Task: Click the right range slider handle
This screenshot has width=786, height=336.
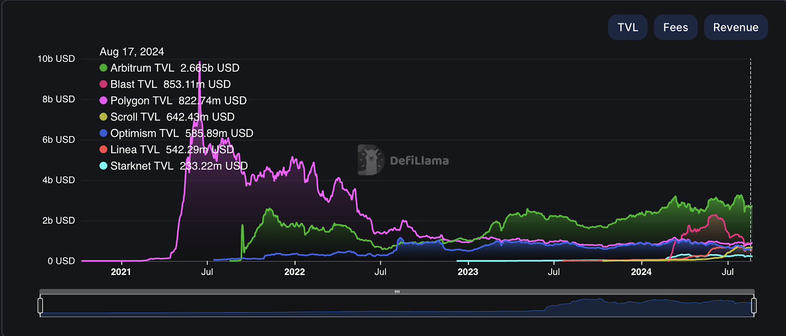Action: [x=754, y=306]
